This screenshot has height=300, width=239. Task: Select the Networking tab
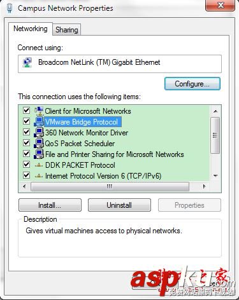[x=31, y=29]
